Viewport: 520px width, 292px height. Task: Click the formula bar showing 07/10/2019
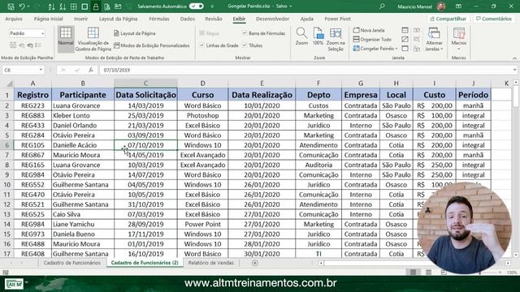click(305, 70)
